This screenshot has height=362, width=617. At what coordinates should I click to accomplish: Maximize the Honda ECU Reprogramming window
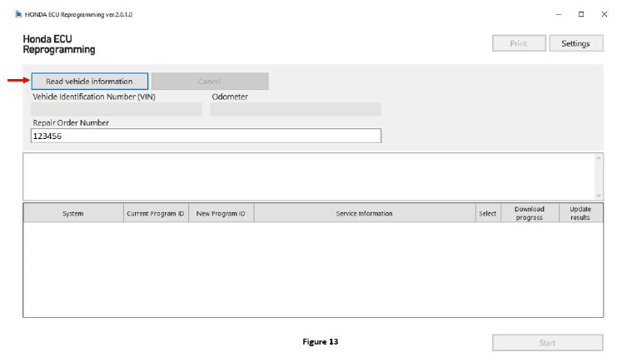(x=580, y=14)
